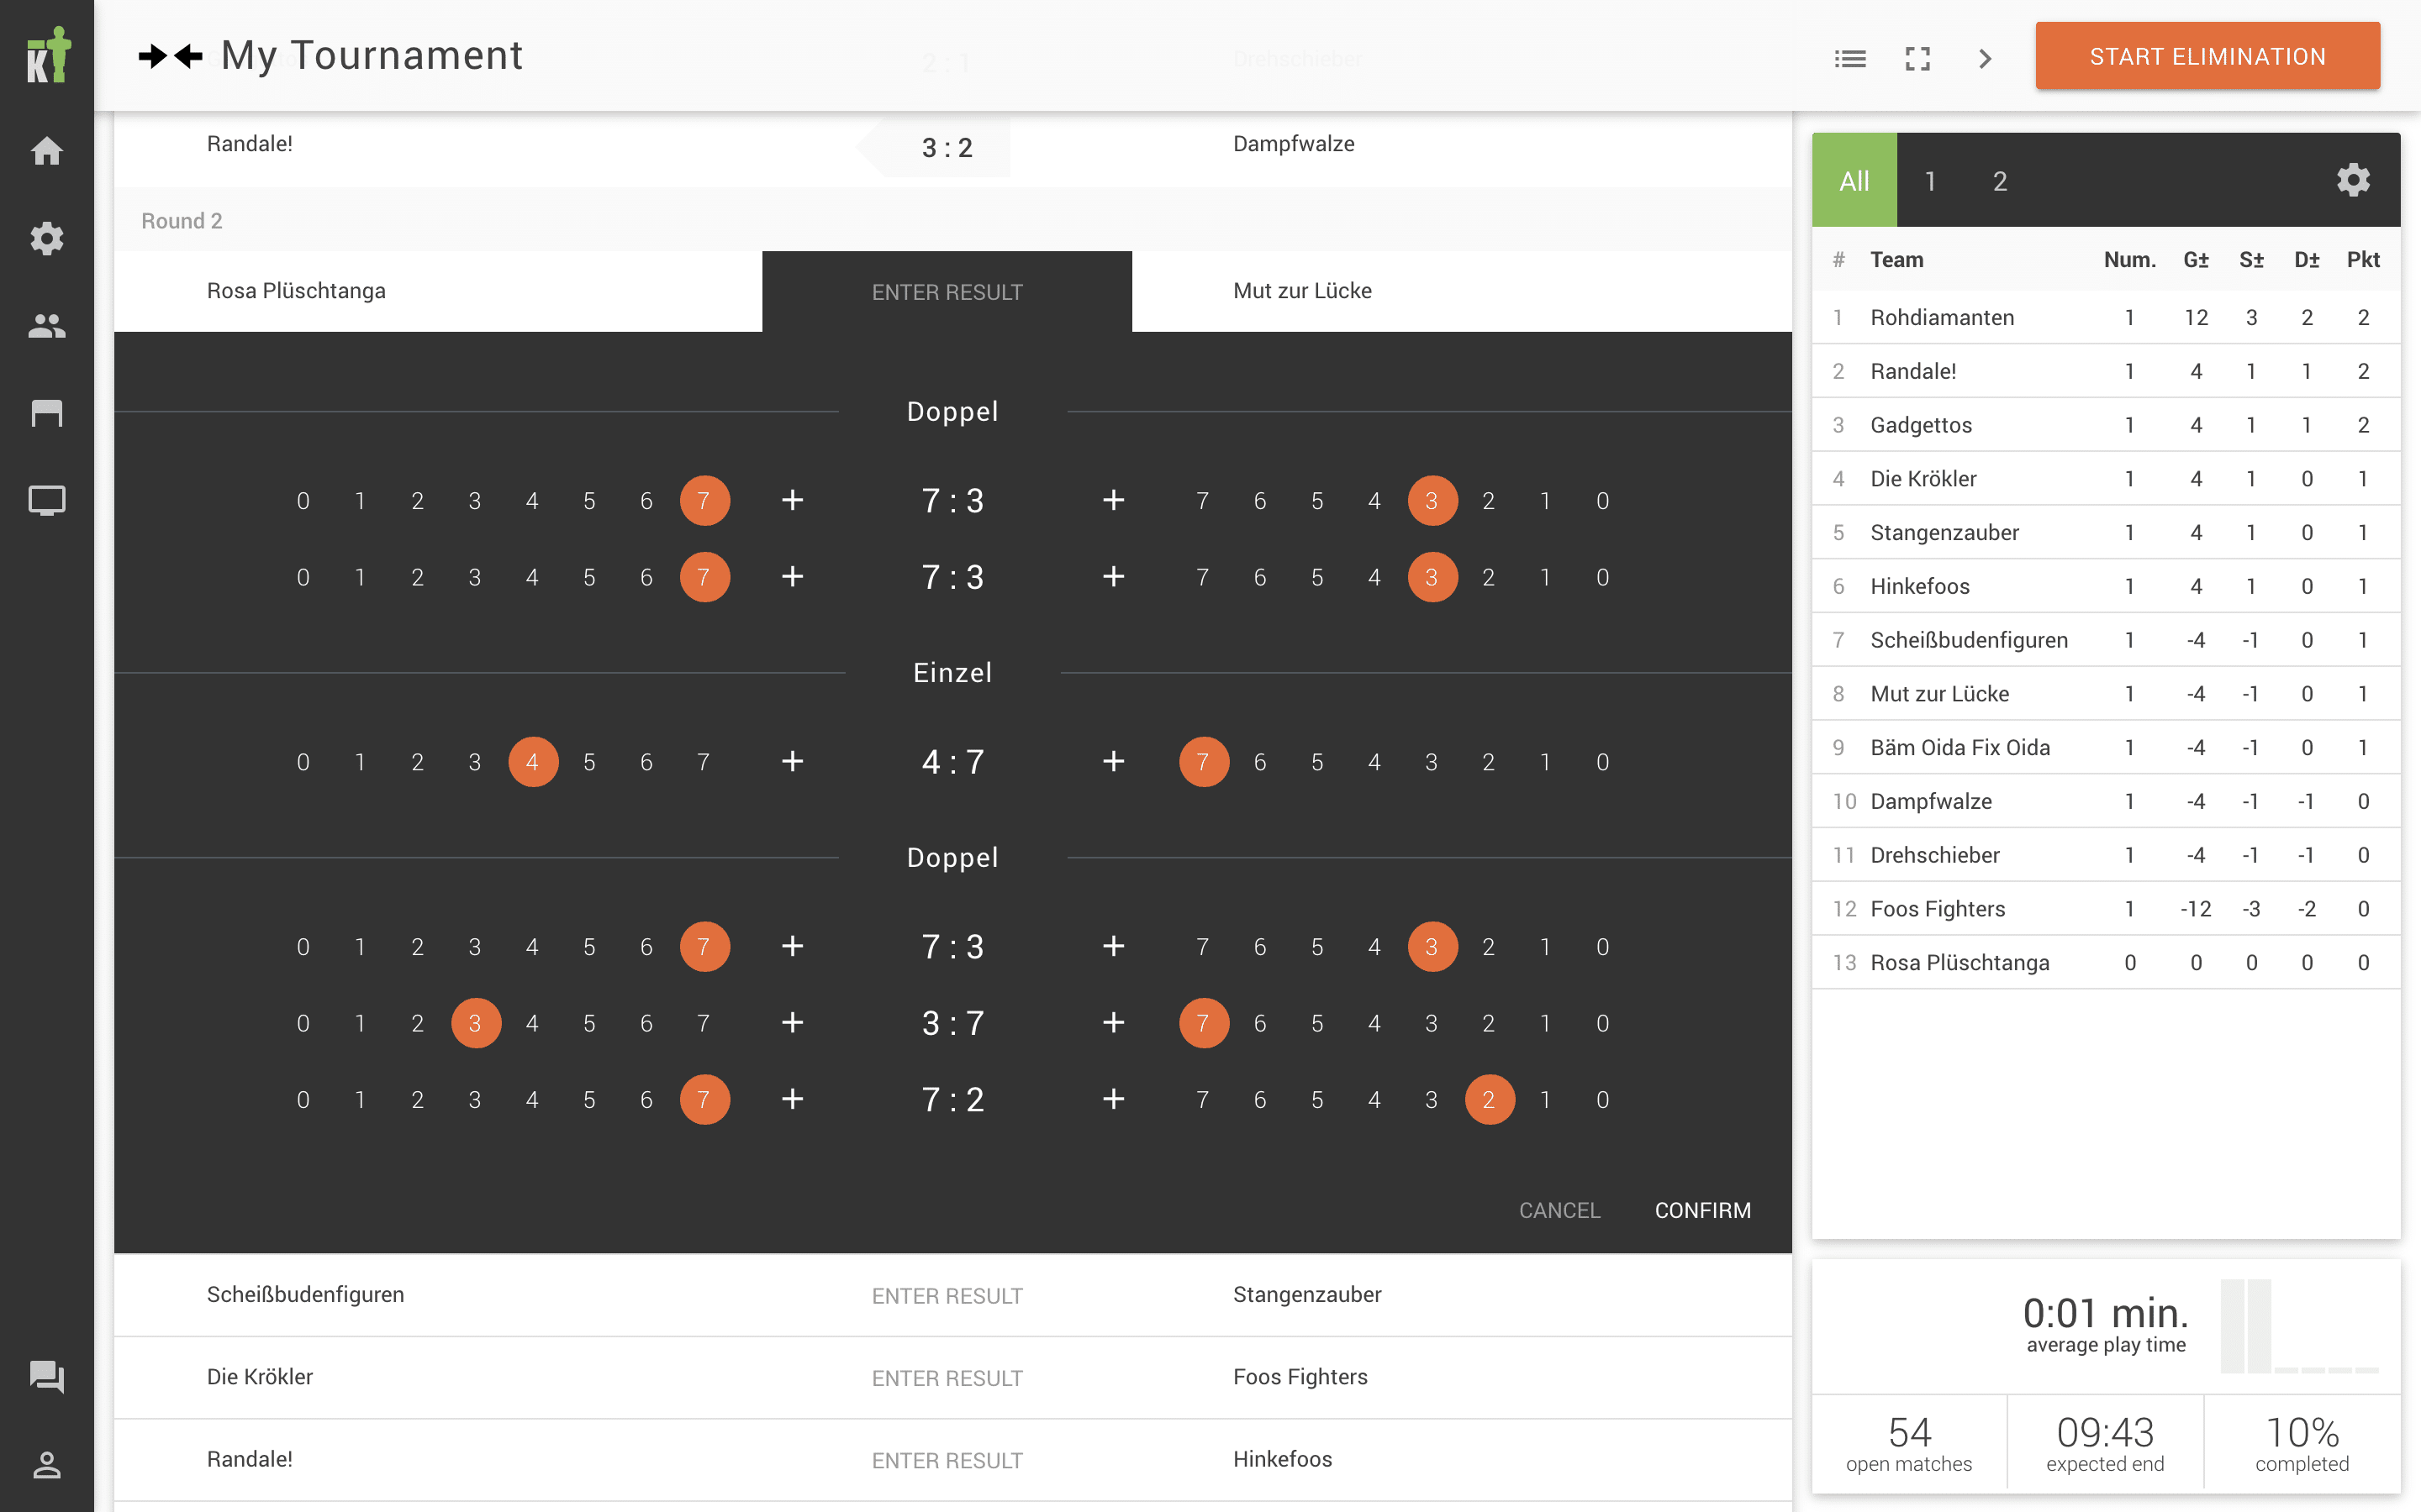The width and height of the screenshot is (2421, 1512).
Task: Open the participants people icon
Action: pyautogui.click(x=47, y=325)
